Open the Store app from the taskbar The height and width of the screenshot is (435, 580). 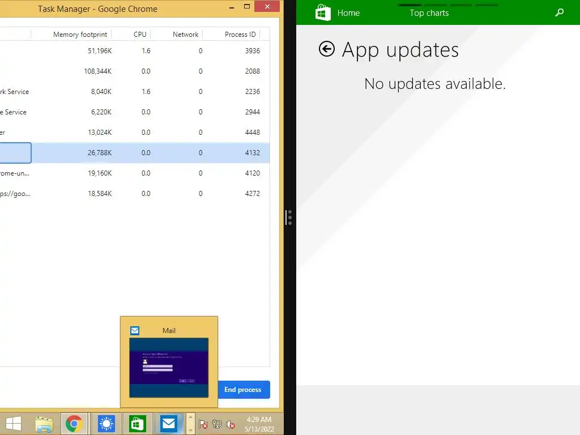[137, 424]
